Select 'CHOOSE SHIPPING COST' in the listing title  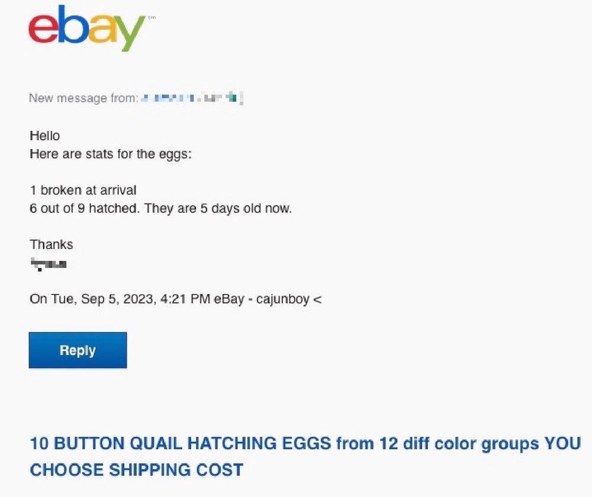coord(136,470)
